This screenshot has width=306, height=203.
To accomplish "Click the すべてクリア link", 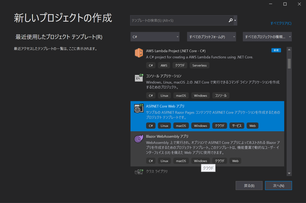I will click(x=281, y=23).
